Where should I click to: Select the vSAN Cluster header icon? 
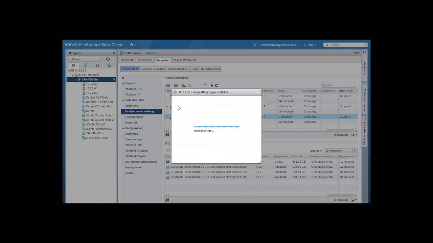[x=121, y=53]
